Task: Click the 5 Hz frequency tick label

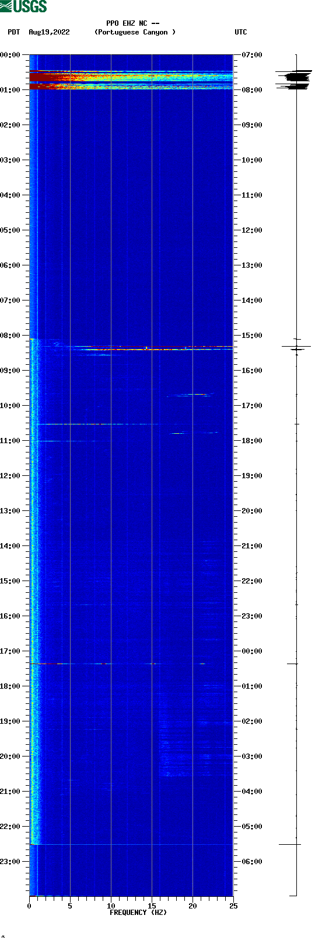Action: click(70, 906)
